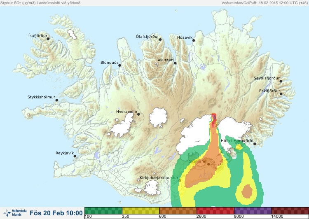Screen dimensions: 309x219
Task: Select the green 100 legend swatch
Action: (x=103, y=211)
